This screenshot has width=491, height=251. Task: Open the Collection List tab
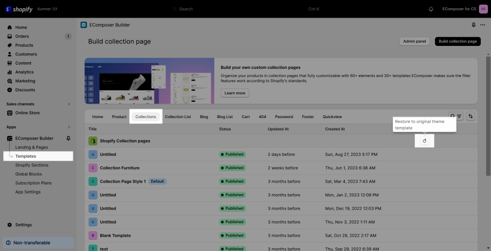click(178, 117)
